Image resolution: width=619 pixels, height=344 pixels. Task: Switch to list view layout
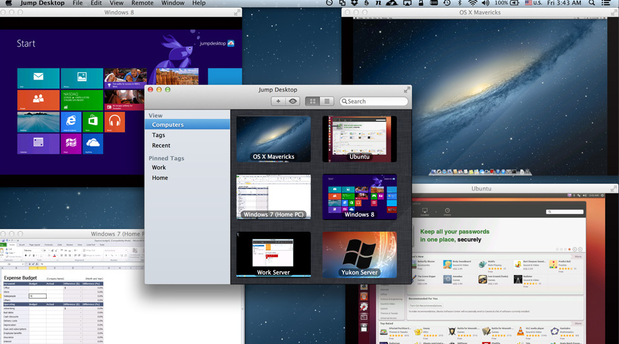click(x=327, y=101)
